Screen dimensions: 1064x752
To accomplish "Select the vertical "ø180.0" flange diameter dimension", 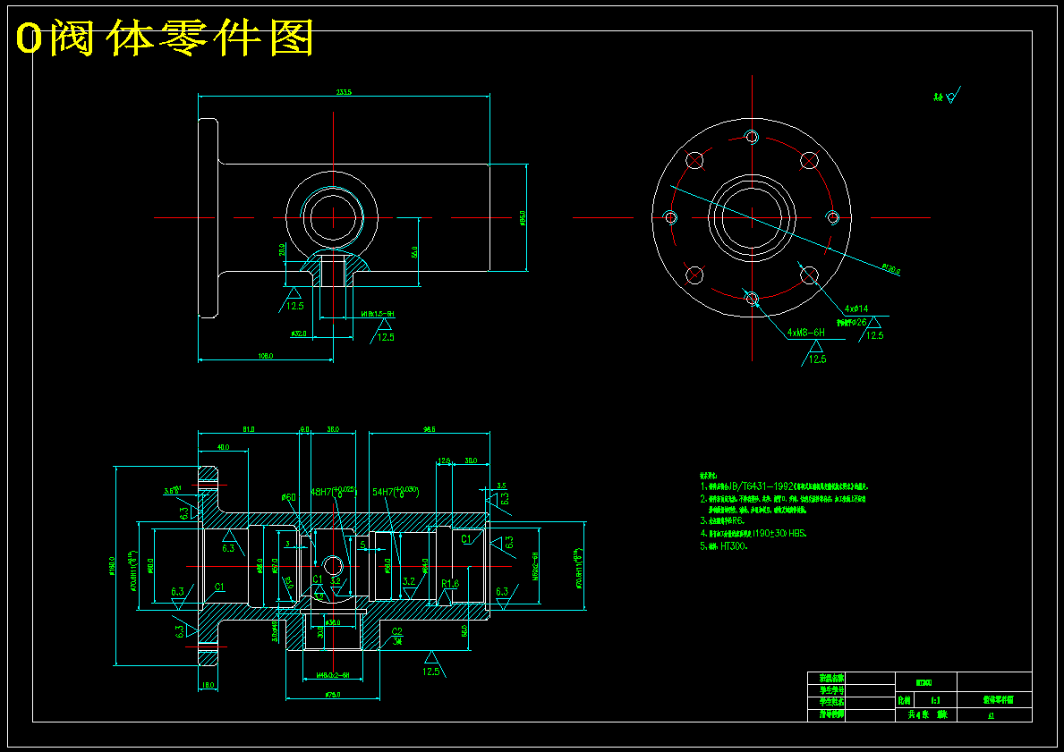I will pos(111,565).
